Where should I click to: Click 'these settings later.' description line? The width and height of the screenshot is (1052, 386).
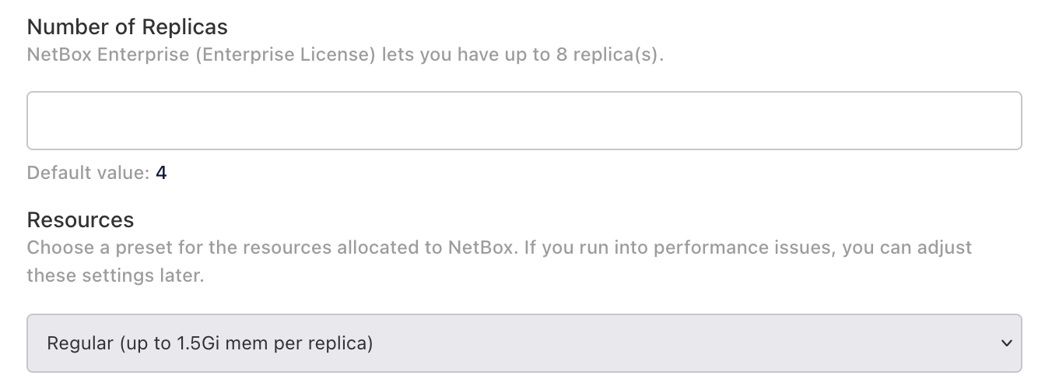115,275
